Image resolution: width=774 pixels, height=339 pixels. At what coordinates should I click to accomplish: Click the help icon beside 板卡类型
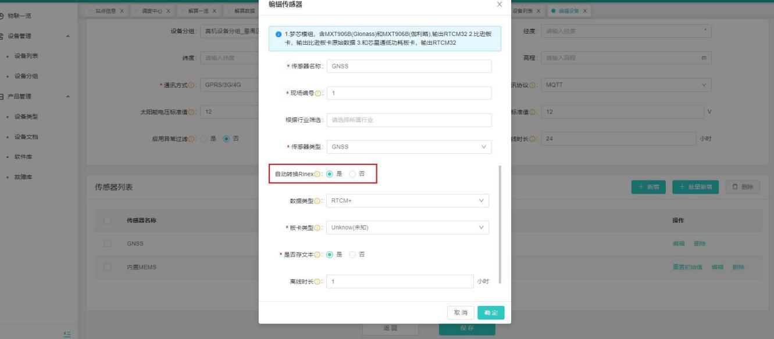319,228
